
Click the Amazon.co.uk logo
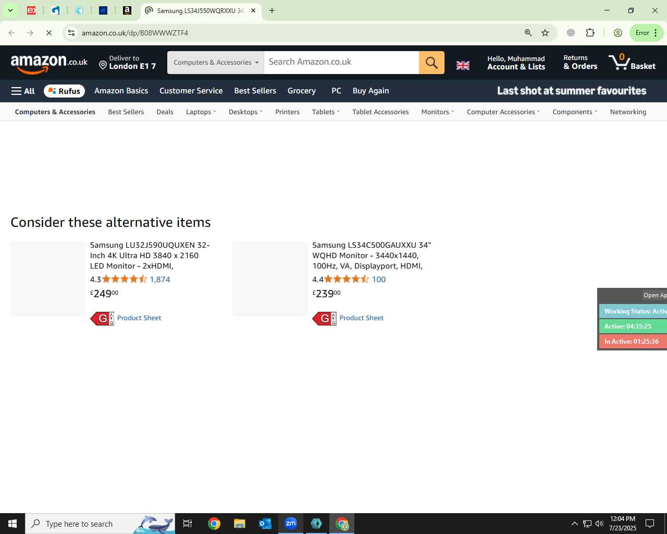pyautogui.click(x=49, y=64)
